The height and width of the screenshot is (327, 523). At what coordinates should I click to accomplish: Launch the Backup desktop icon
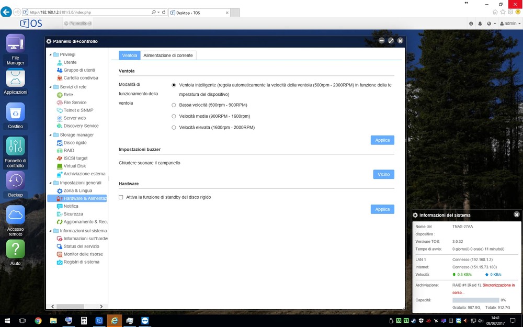[15, 181]
